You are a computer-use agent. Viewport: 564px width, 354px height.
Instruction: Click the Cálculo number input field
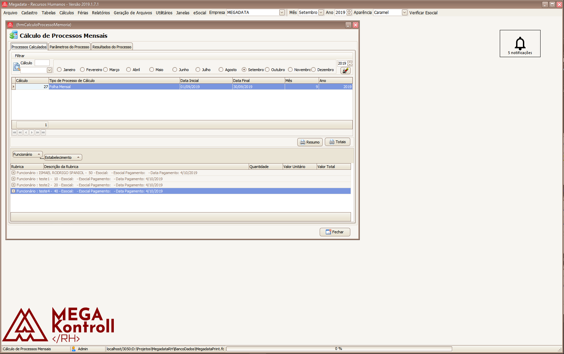click(x=42, y=63)
